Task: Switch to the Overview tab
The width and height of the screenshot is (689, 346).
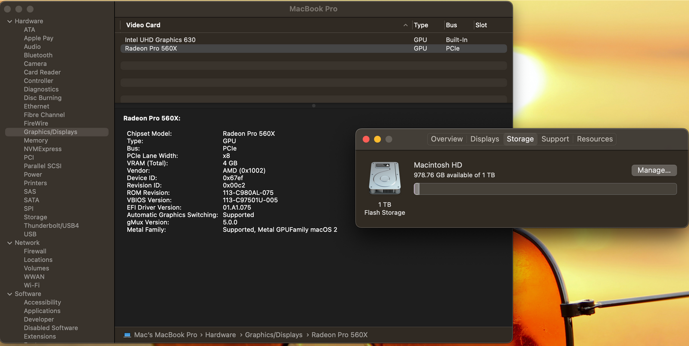Action: coord(447,139)
